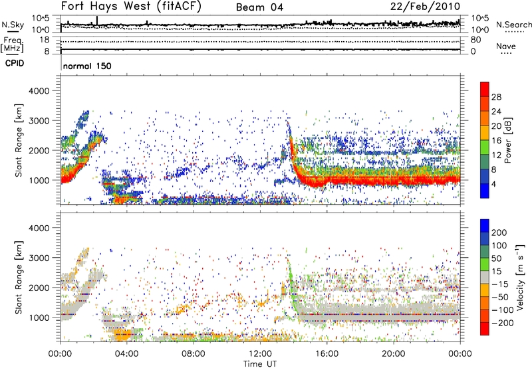Click the 'CPID' label

click(x=15, y=63)
